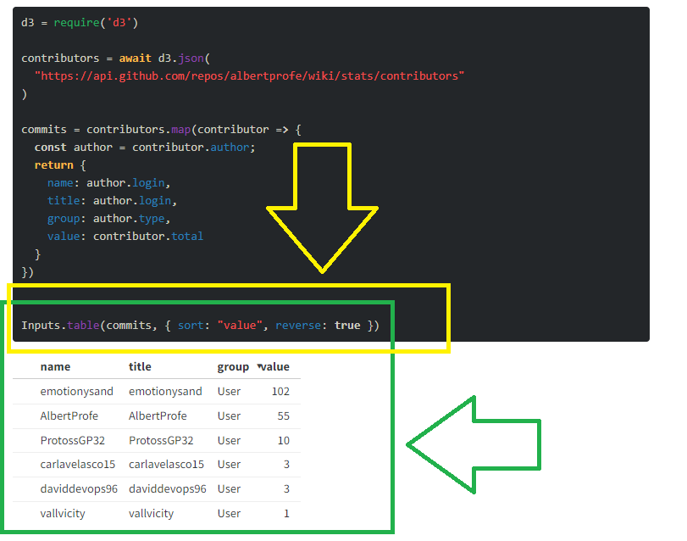
Task: Select ProtossGP32 in the name column
Action: coord(72,441)
